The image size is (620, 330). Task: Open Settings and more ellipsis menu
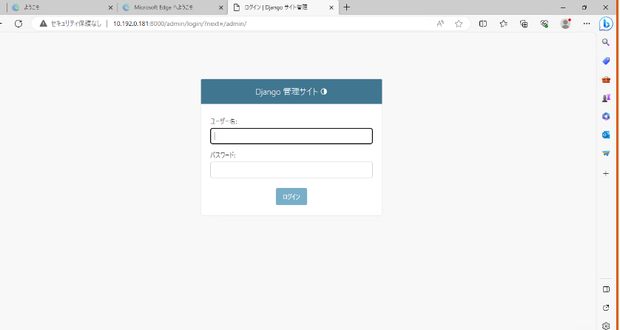587,24
